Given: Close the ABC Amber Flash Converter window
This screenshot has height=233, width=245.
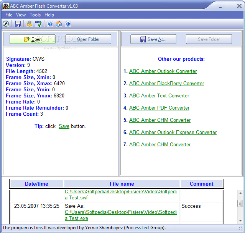Looking at the screenshot, I should (x=239, y=6).
